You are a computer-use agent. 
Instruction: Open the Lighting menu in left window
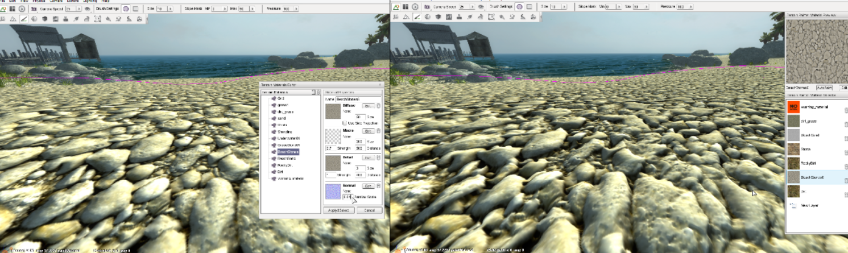pyautogui.click(x=90, y=2)
